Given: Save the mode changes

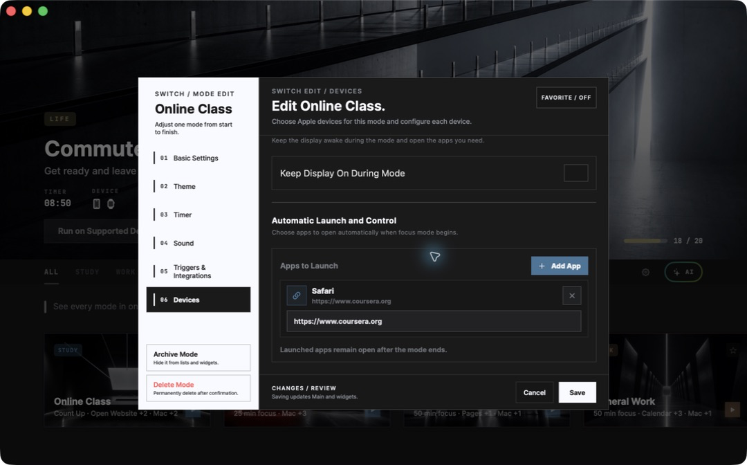Looking at the screenshot, I should (577, 392).
